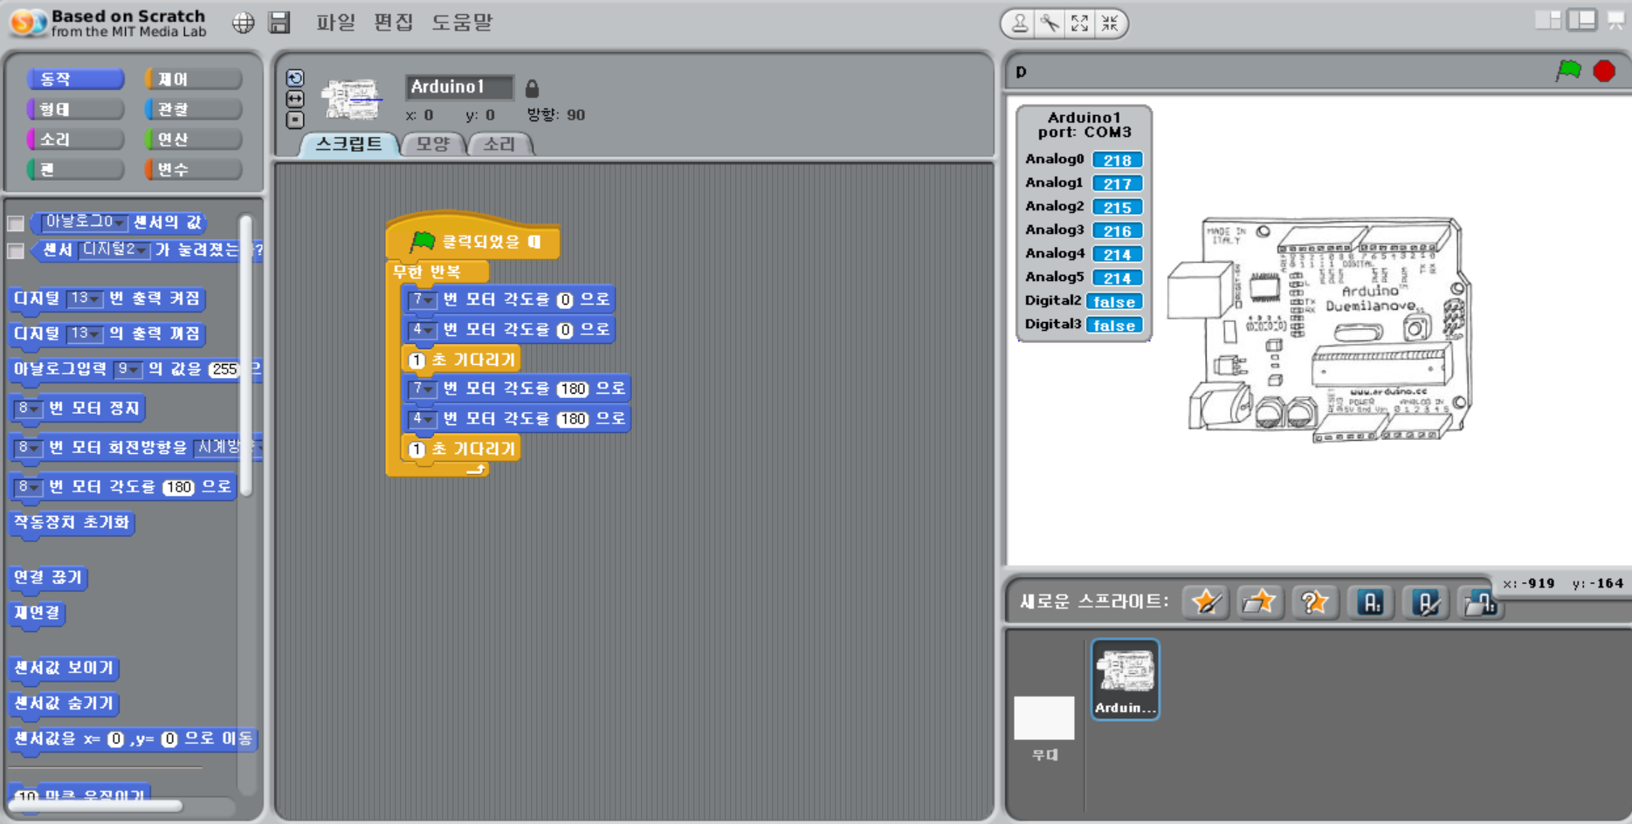Check 아날로그0 센서의 값 reporter checkbox
The width and height of the screenshot is (1632, 824).
16,223
